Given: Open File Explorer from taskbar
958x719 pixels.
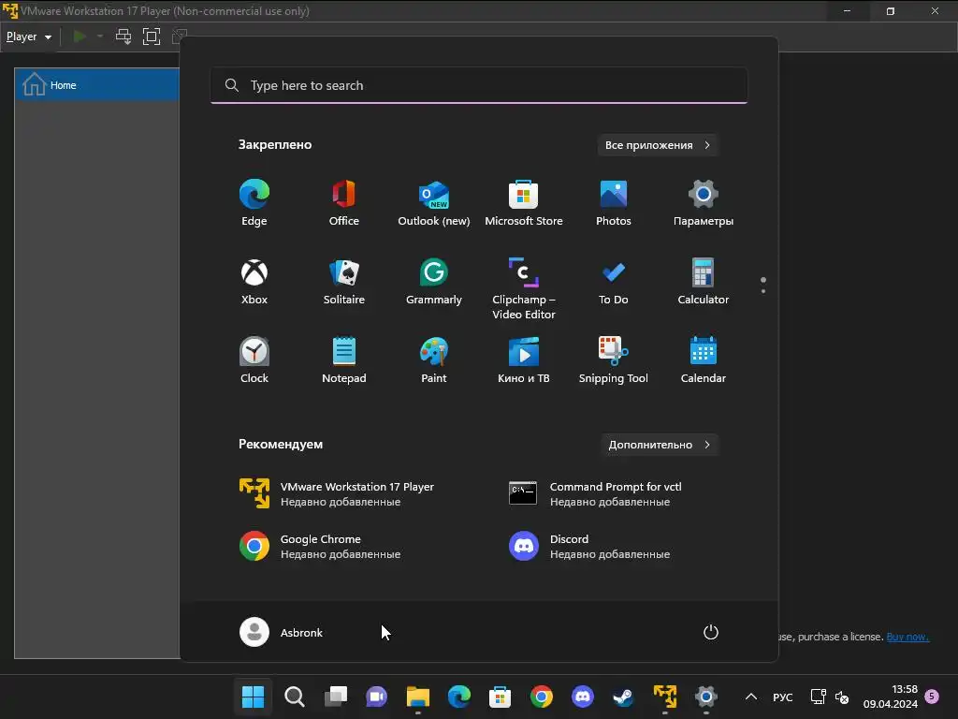Looking at the screenshot, I should point(418,697).
